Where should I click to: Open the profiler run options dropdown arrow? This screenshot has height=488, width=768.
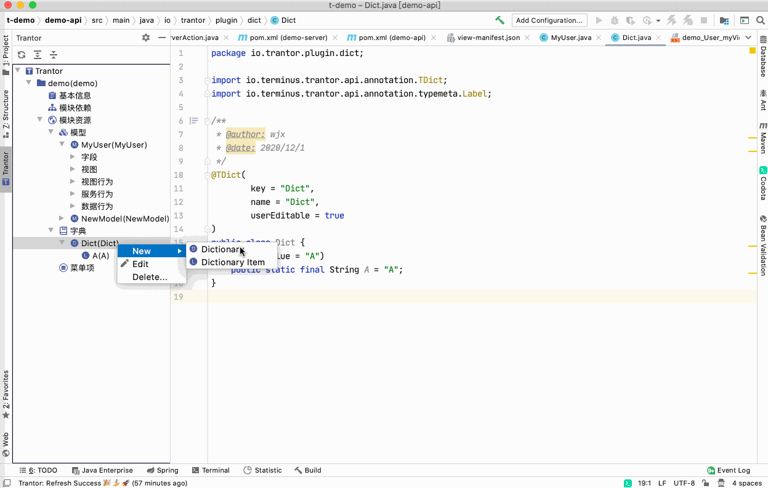[x=658, y=20]
